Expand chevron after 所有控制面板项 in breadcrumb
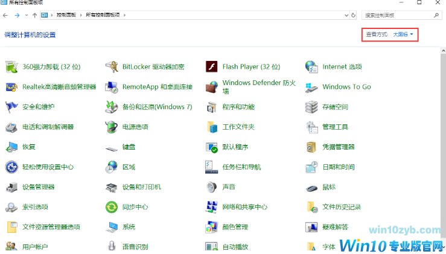The image size is (446, 254). pos(124,15)
